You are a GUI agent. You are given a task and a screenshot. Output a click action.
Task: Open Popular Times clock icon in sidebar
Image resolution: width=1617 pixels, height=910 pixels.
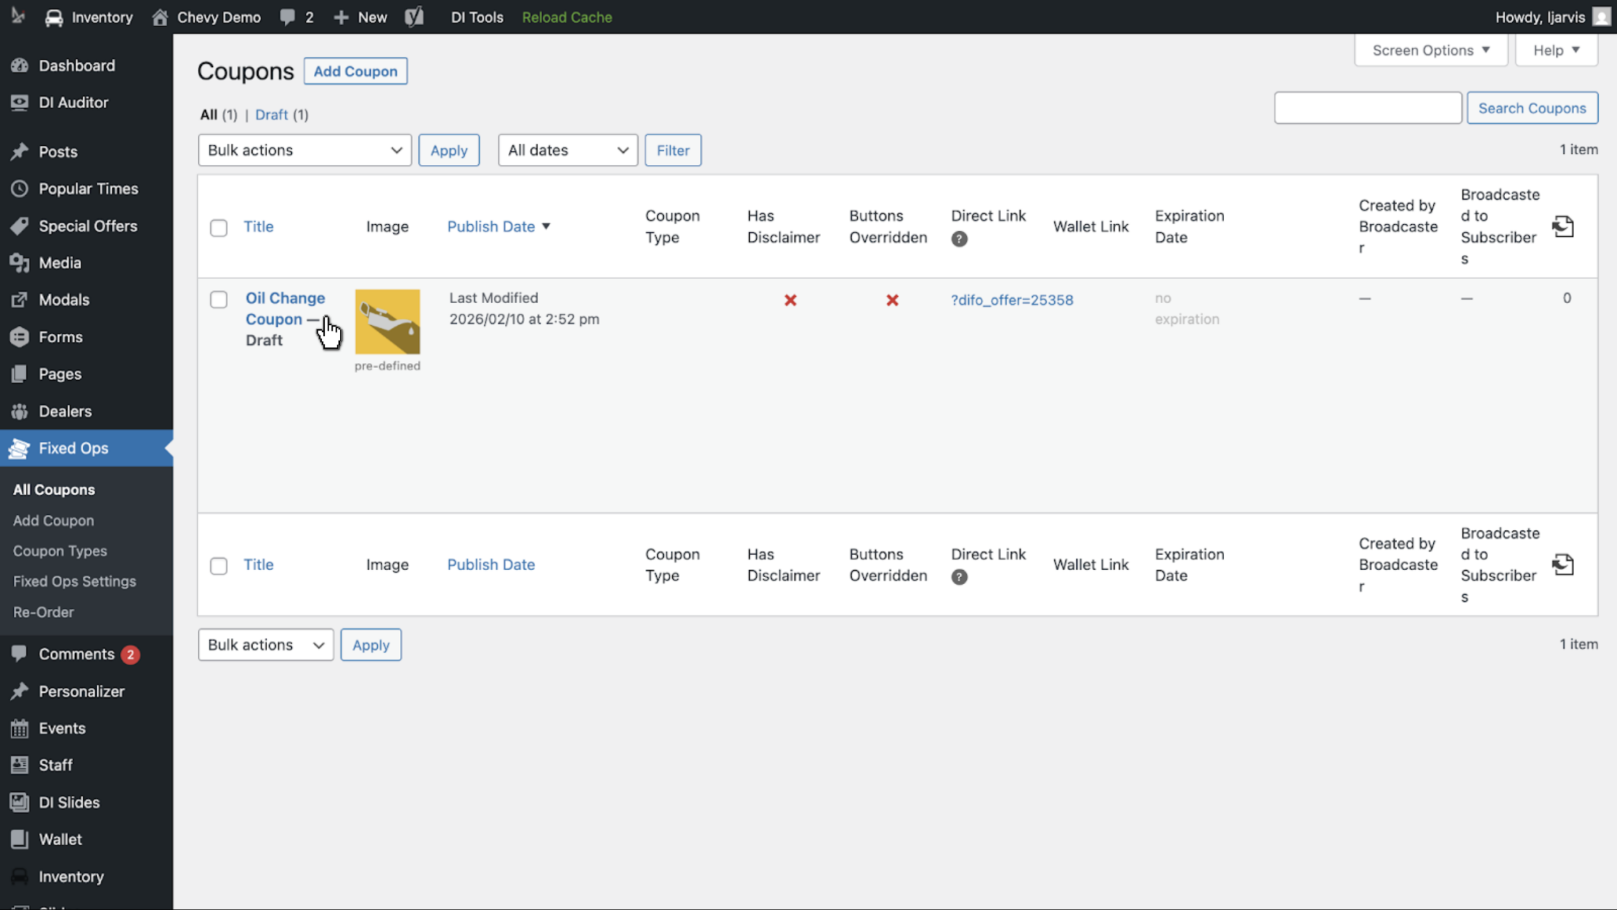click(x=20, y=188)
